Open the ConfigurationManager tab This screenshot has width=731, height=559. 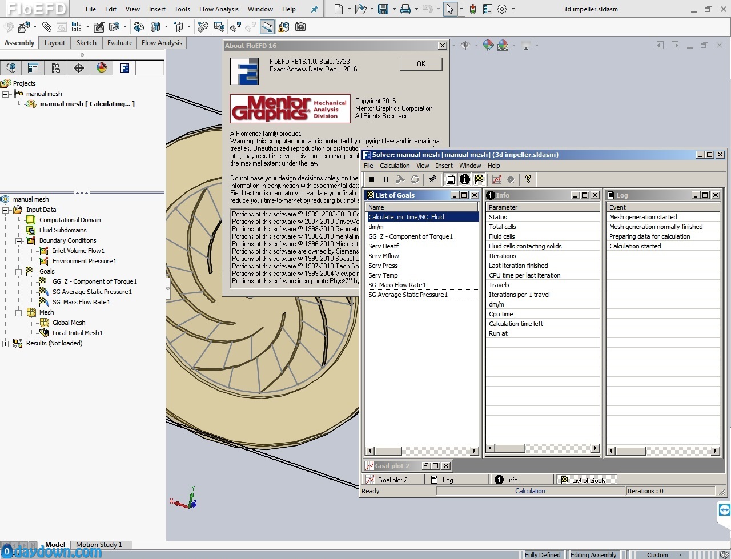[x=56, y=68]
